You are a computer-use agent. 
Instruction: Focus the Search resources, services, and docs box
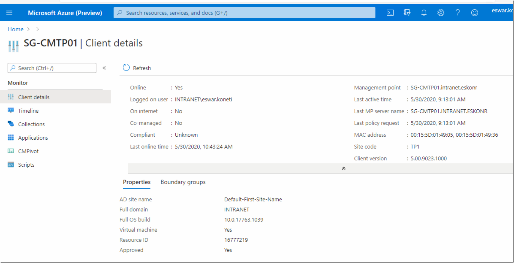click(x=244, y=13)
